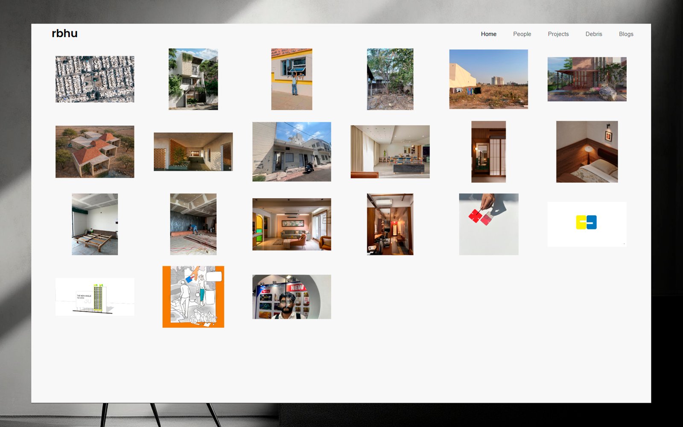Open the white house with hanging plants thumbnail
683x427 pixels.
(193, 79)
